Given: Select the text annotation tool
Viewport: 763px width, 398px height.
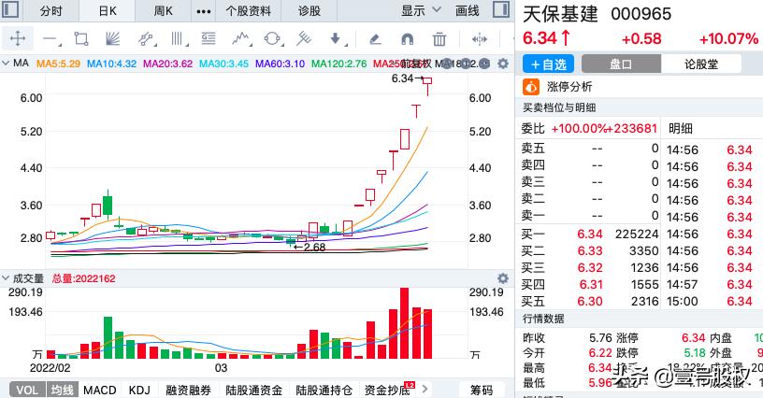Looking at the screenshot, I should (x=209, y=39).
